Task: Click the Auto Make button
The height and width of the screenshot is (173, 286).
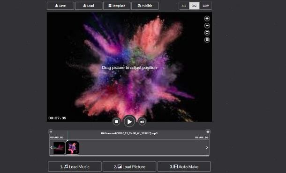Action: [x=184, y=166]
